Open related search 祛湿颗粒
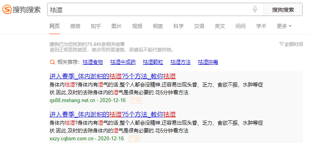 point(153,62)
